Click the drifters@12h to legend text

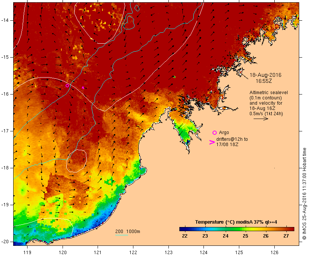tap(232, 139)
